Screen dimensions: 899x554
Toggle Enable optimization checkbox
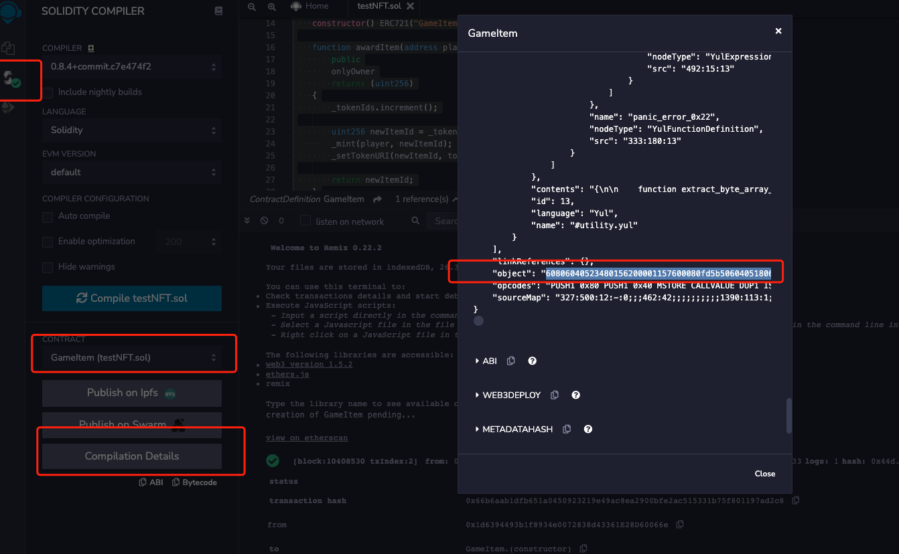[x=48, y=242]
